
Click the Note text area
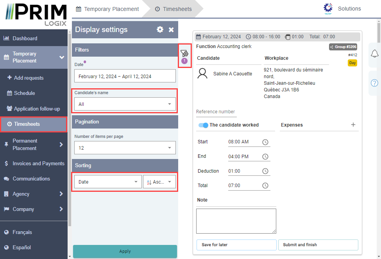(x=236, y=221)
